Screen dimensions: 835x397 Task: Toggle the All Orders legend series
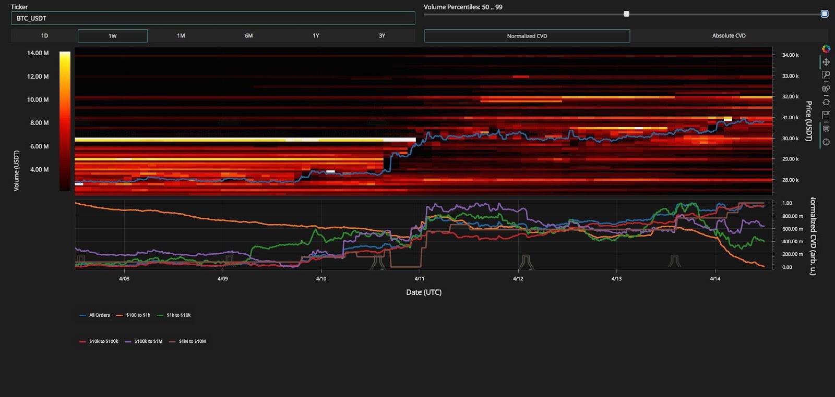[94, 315]
